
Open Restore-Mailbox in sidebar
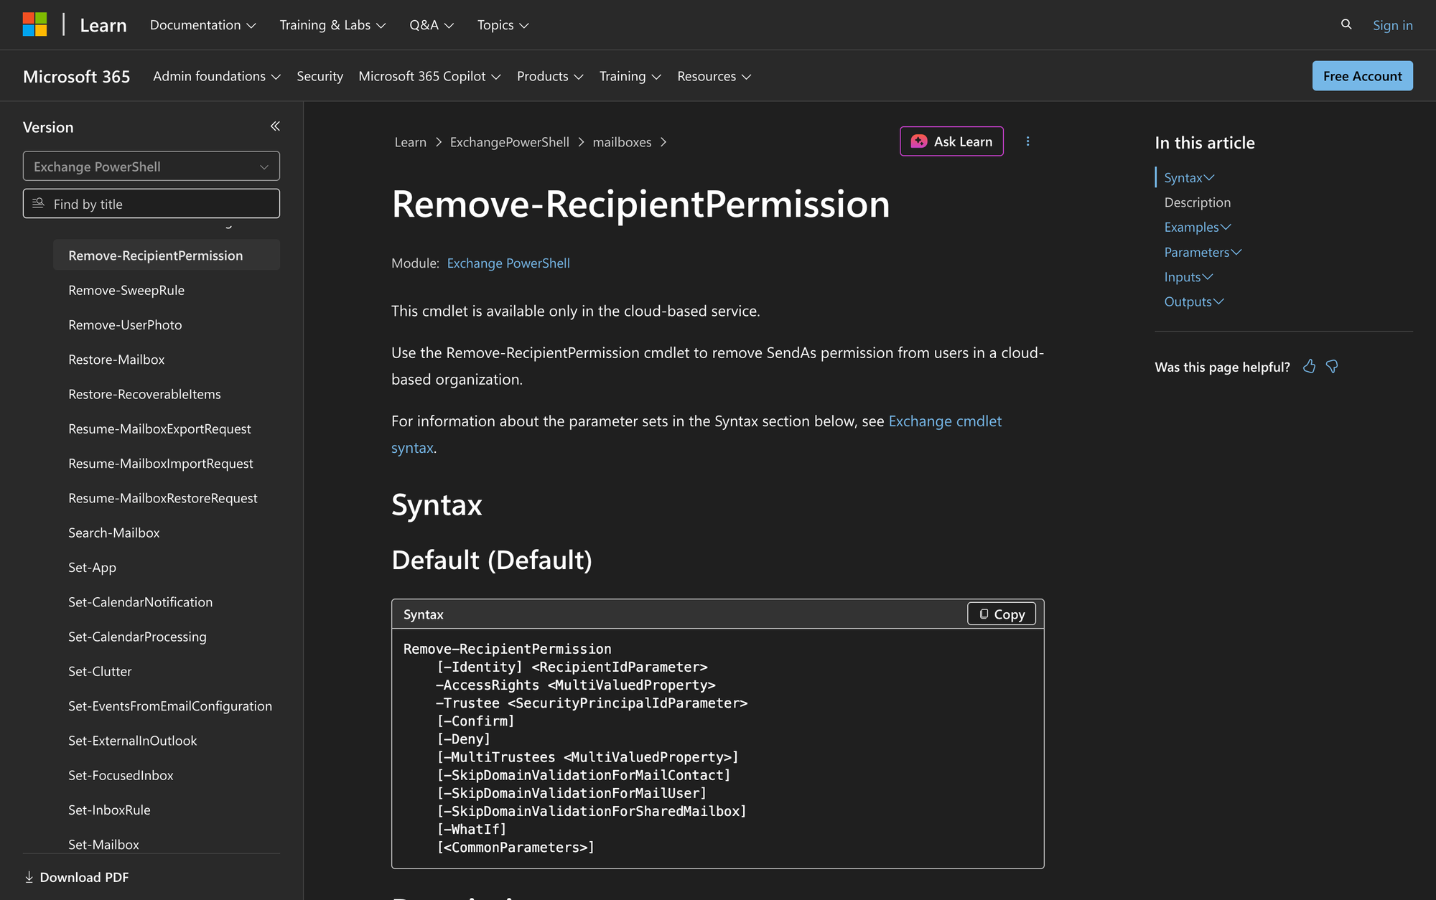116,360
